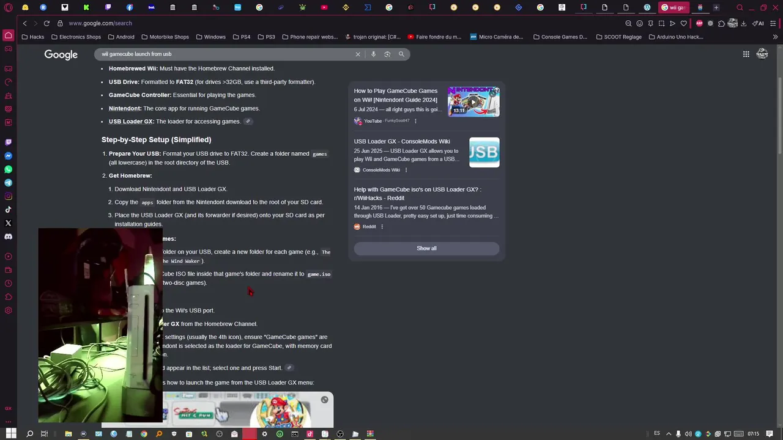Open the extensions puzzle icon
The width and height of the screenshot is (783, 440).
[721, 23]
